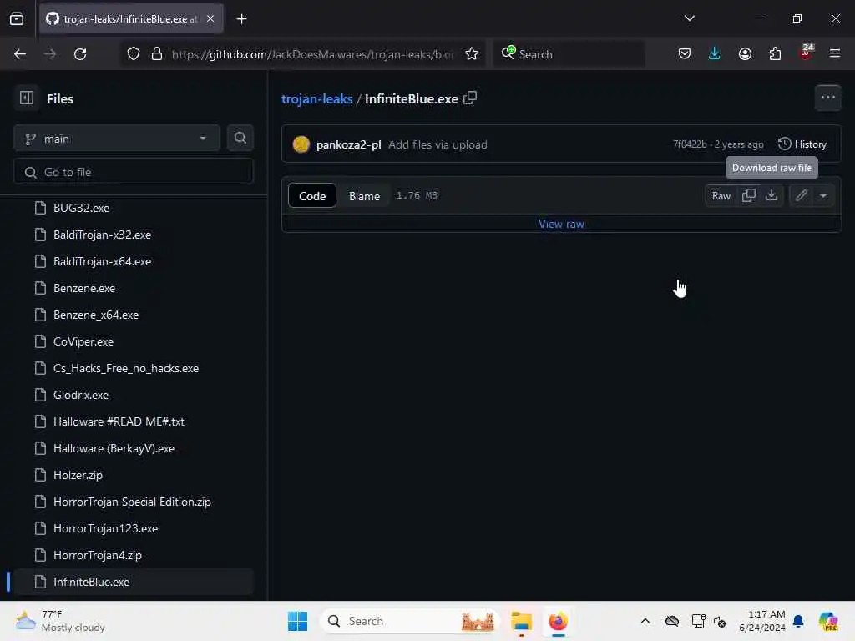Show tracking protection shield info
This screenshot has height=641, width=855.
pyautogui.click(x=134, y=54)
